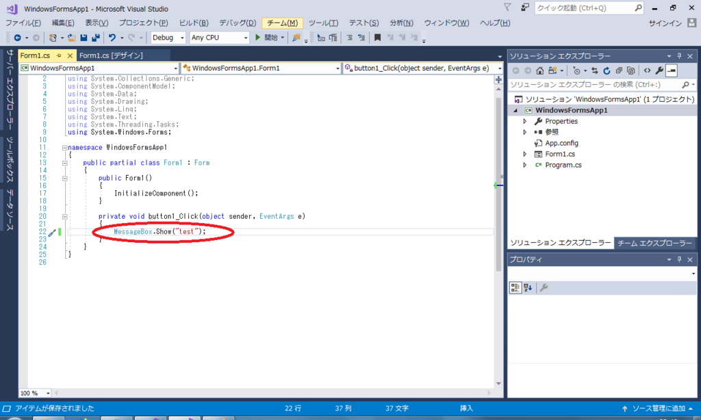This screenshot has height=420, width=701.
Task: Toggle pin on the Form1.cs tab
Action: point(59,56)
